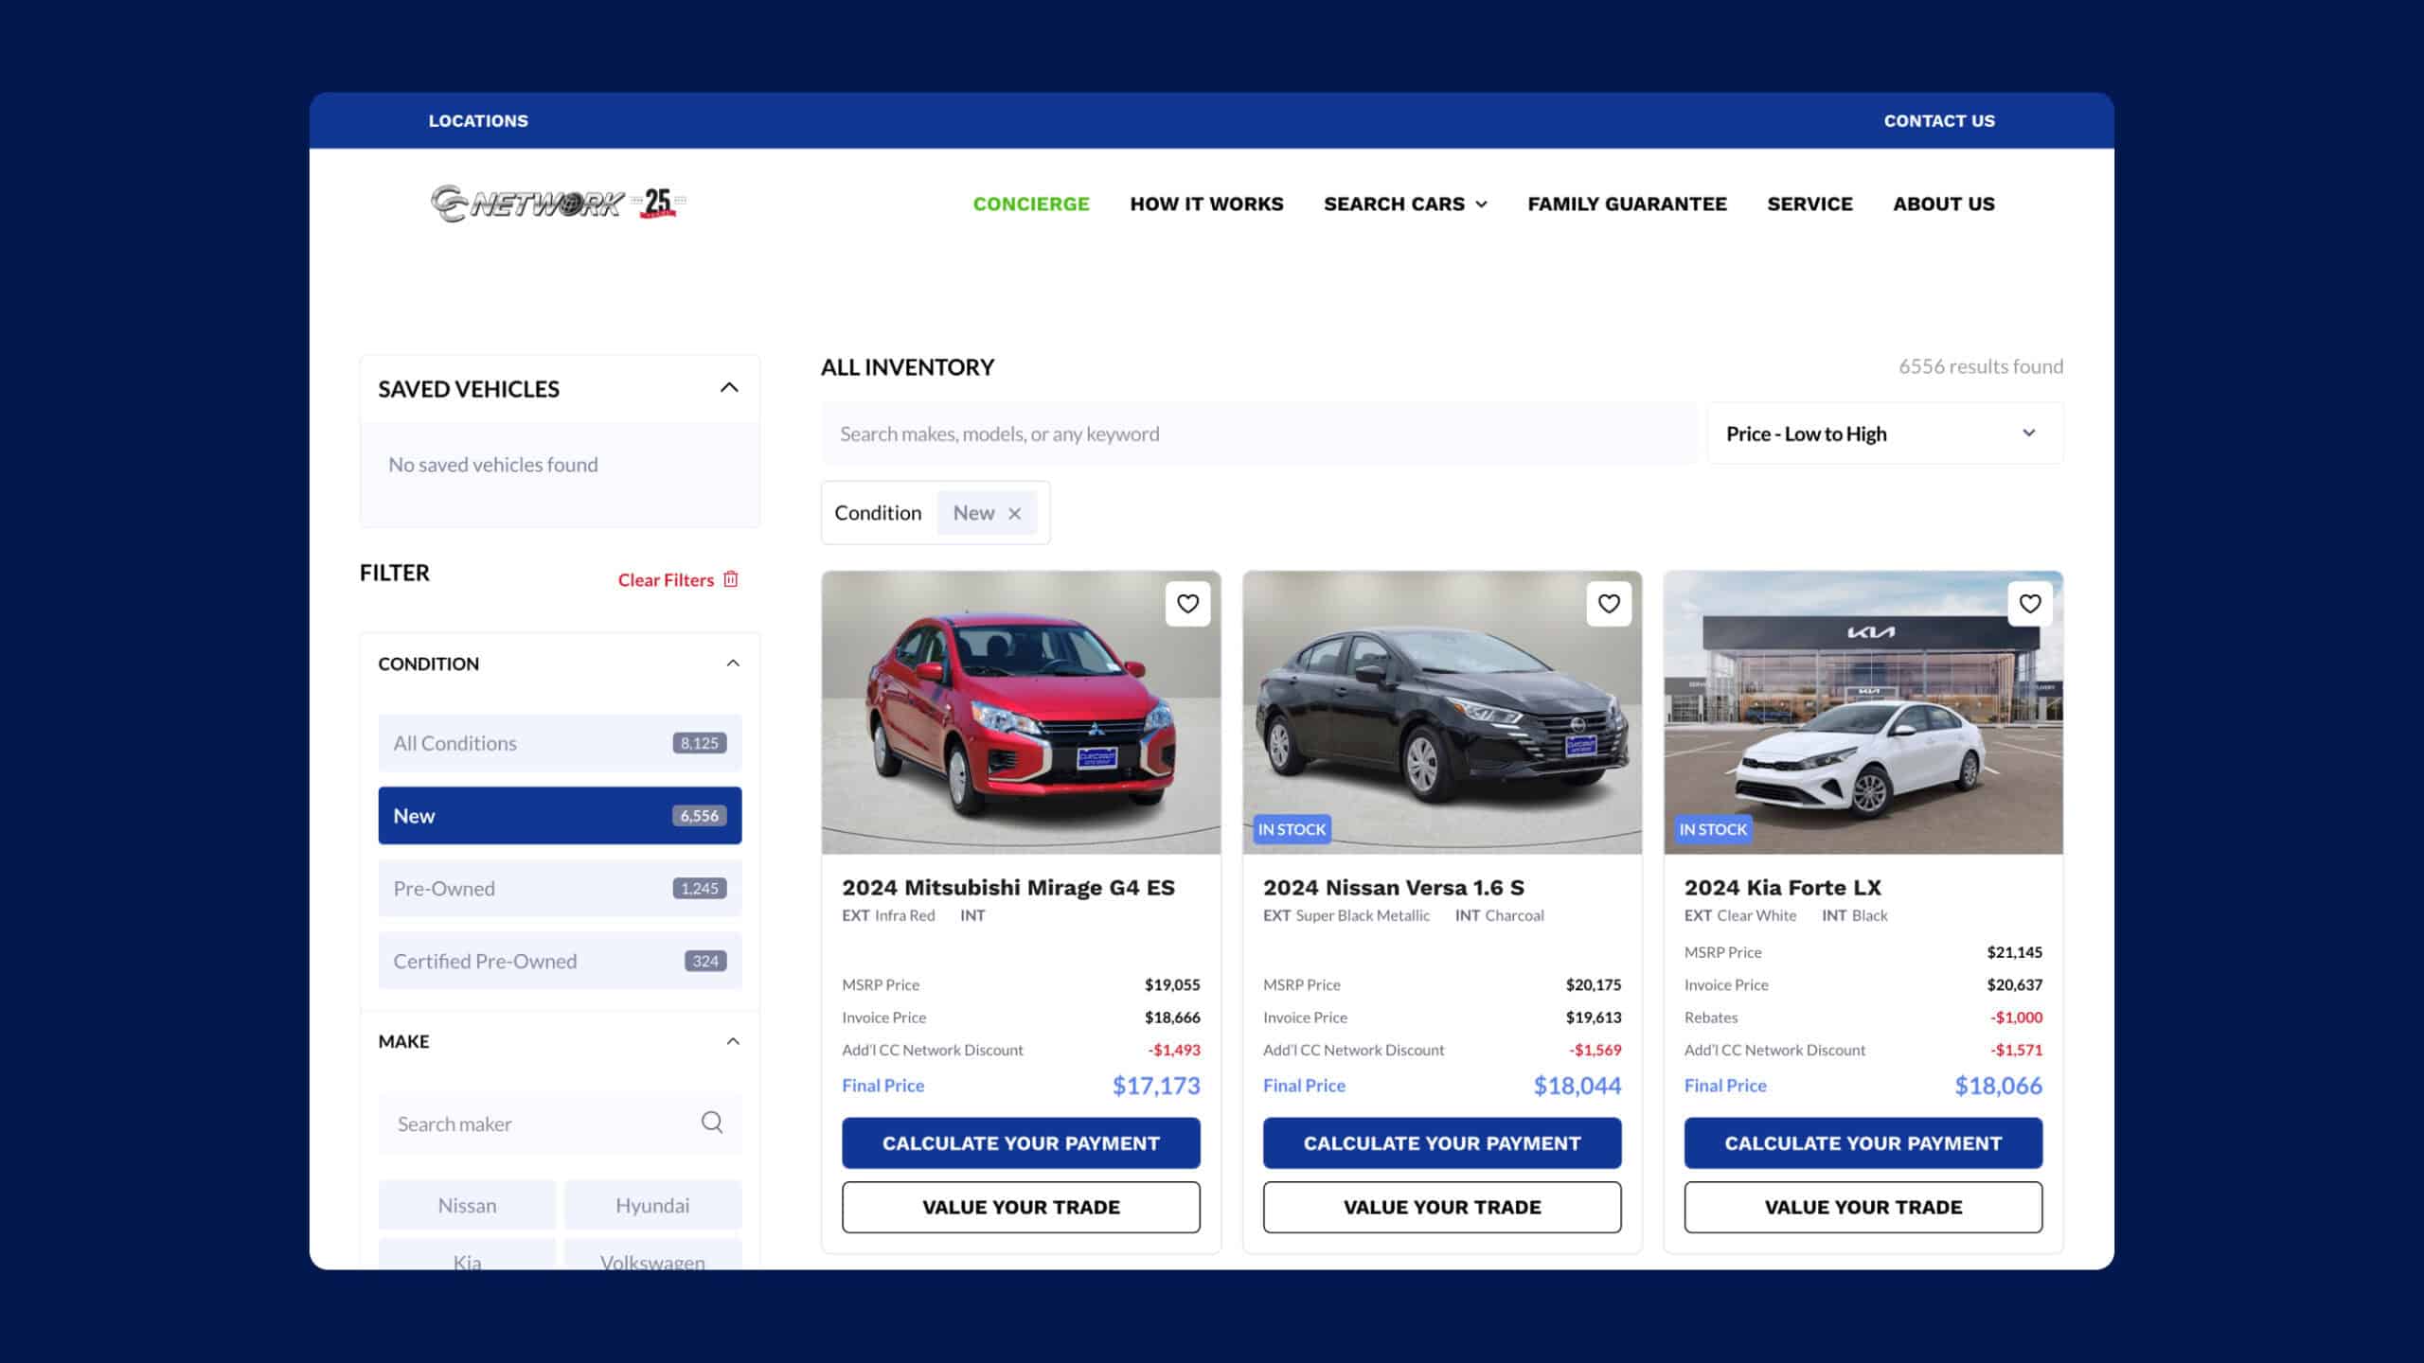
Task: Open the black Nissan Versa photo
Action: (x=1442, y=713)
